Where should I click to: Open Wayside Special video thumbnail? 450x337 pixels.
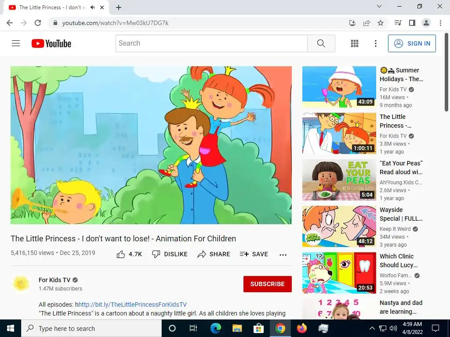pyautogui.click(x=339, y=226)
